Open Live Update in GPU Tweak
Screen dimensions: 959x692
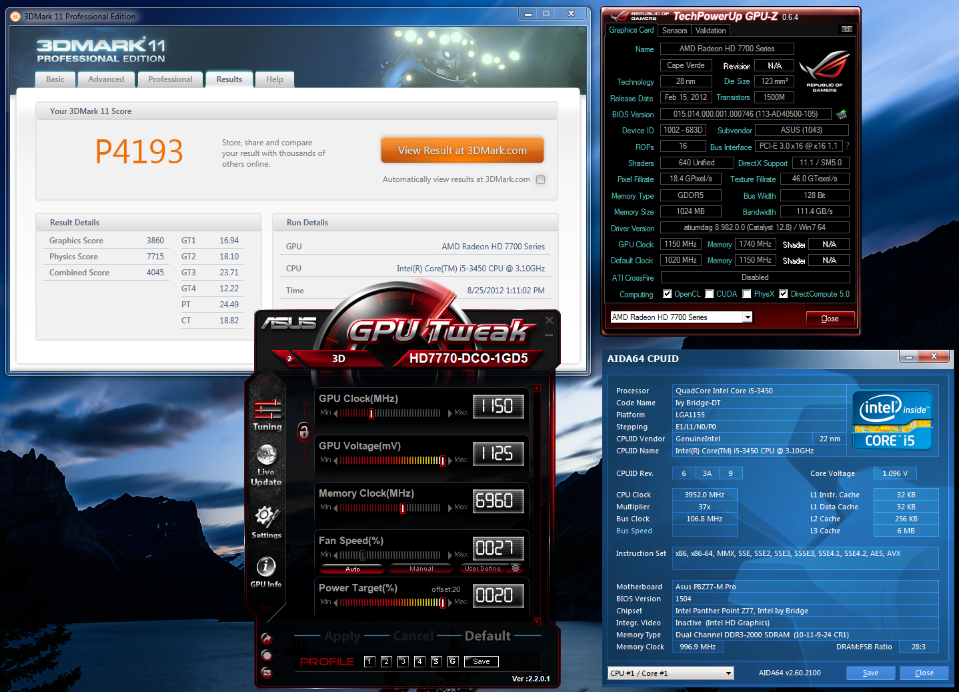(x=266, y=465)
